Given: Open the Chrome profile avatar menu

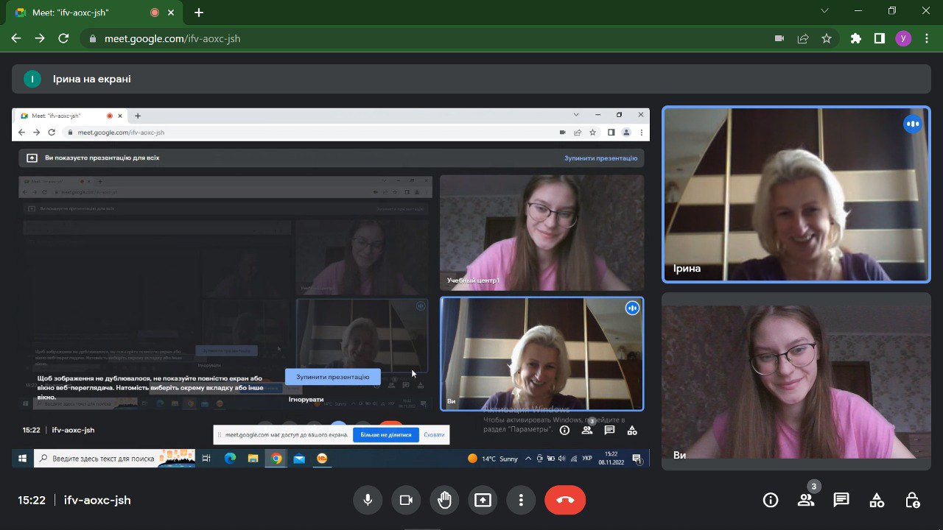Looking at the screenshot, I should point(903,39).
